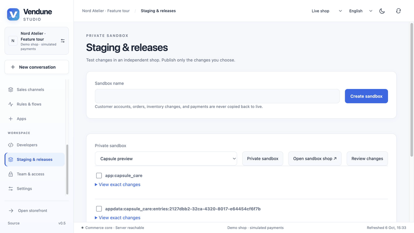Click the refresh icon in top bar

[398, 11]
